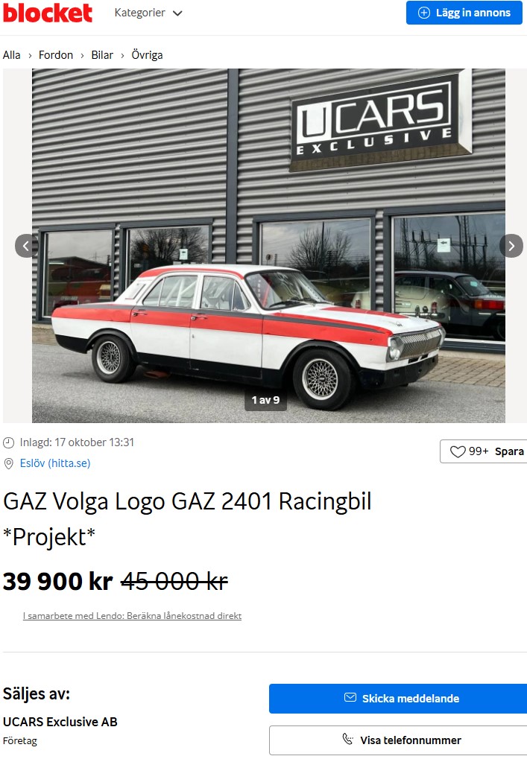Click the map pin location icon
527x759 pixels.
9,464
